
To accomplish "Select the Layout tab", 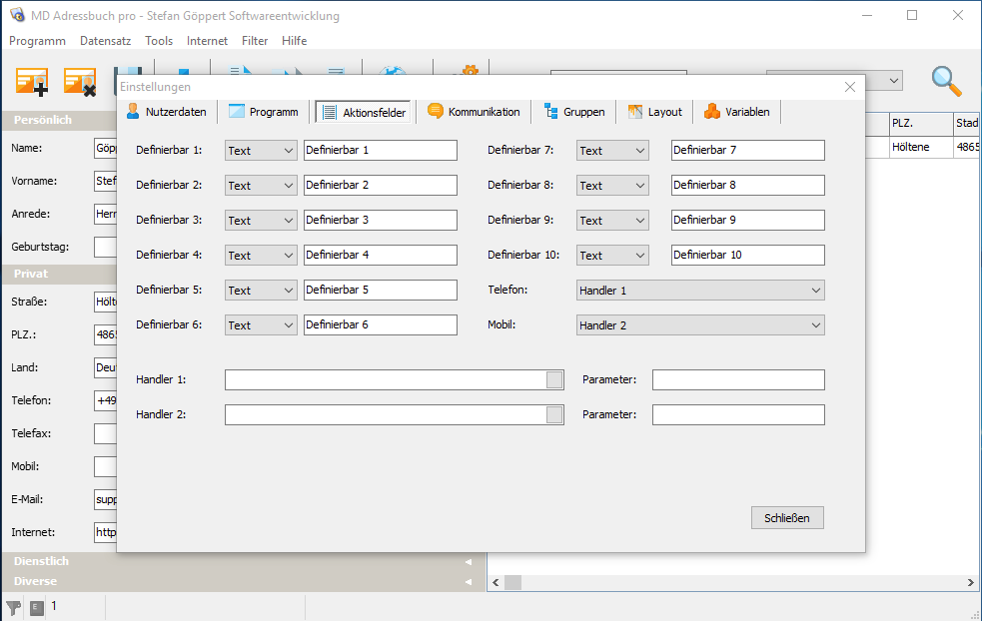I will (x=654, y=112).
